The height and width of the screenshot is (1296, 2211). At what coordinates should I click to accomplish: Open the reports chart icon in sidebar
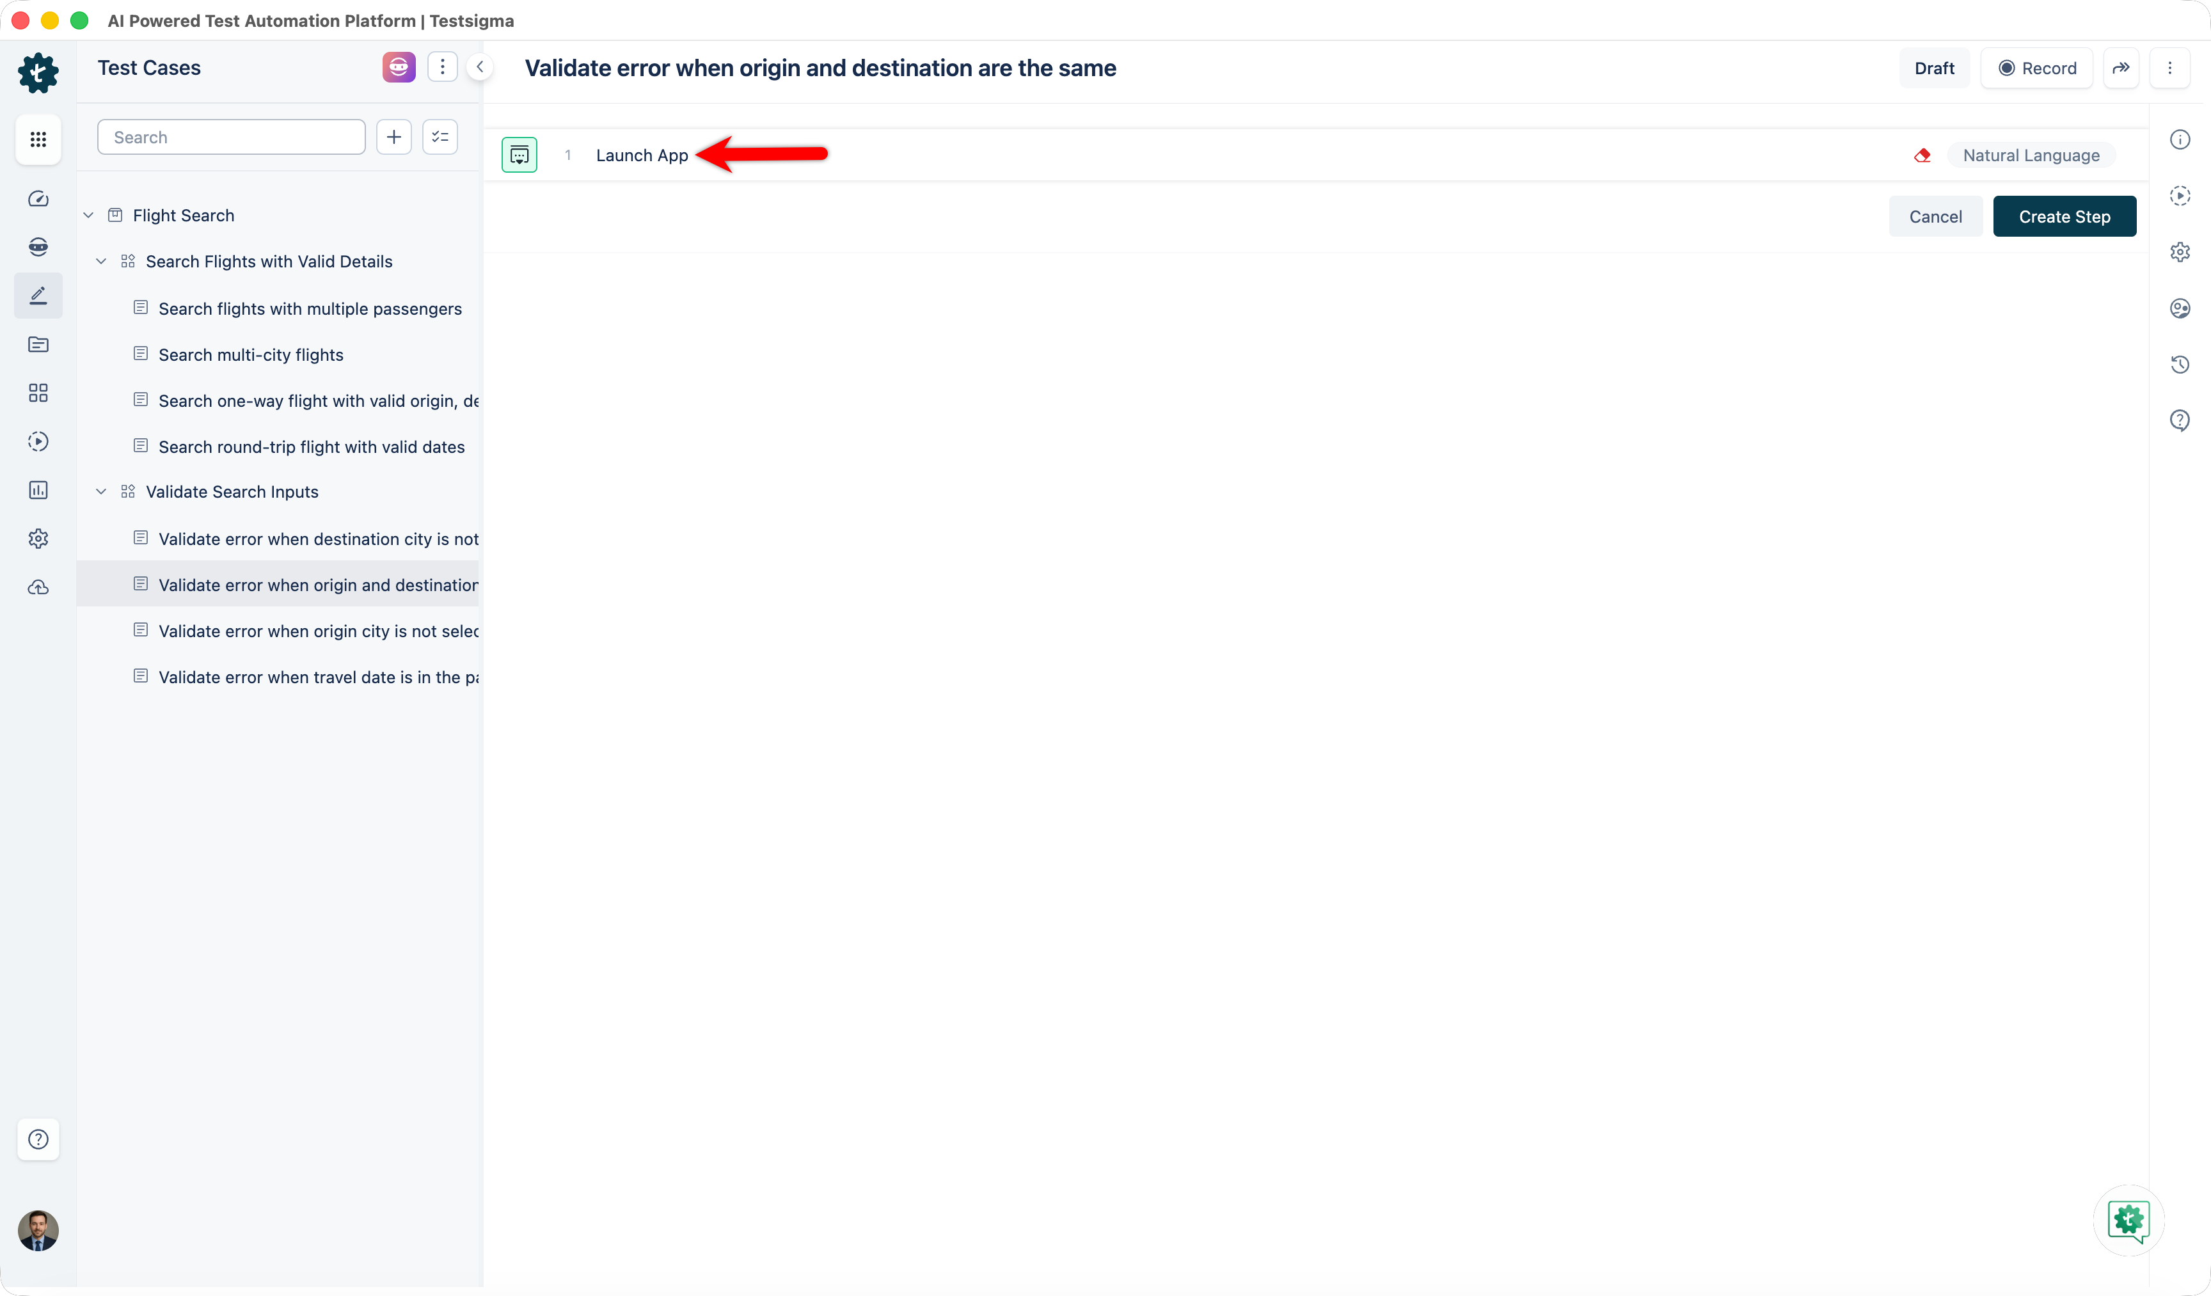tap(38, 489)
